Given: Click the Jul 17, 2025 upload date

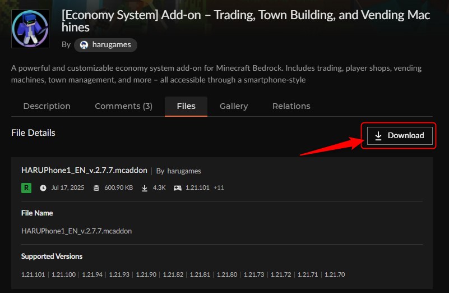Looking at the screenshot, I should click(68, 187).
